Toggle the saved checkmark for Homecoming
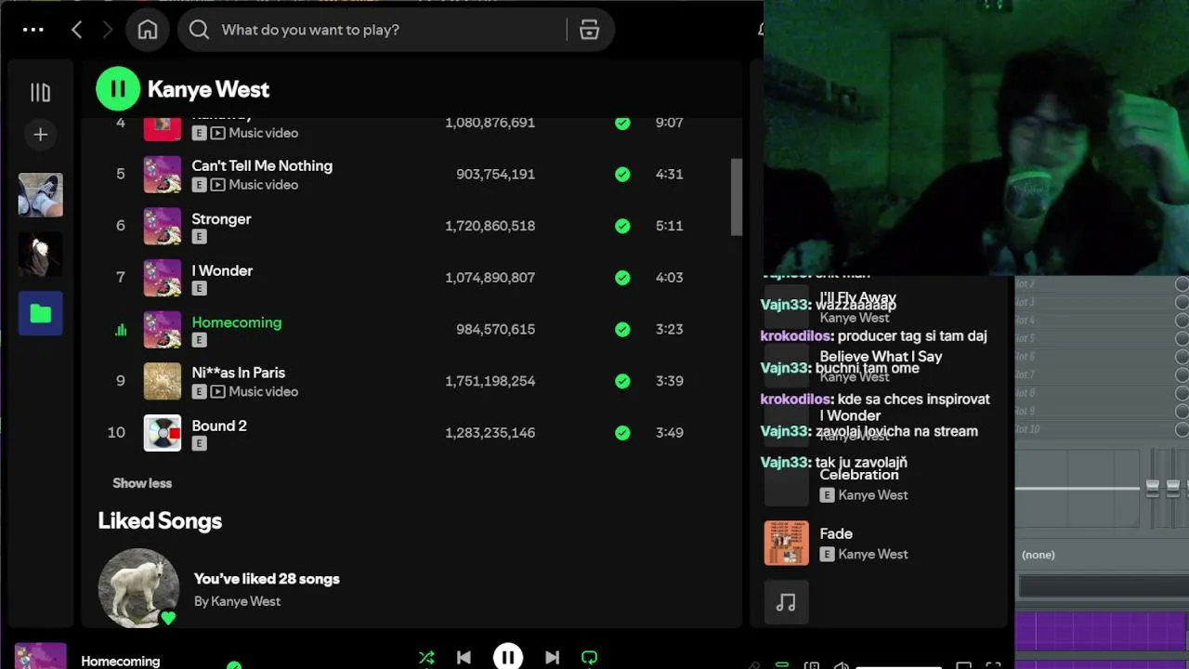Screen dimensions: 1189x669 622,329
